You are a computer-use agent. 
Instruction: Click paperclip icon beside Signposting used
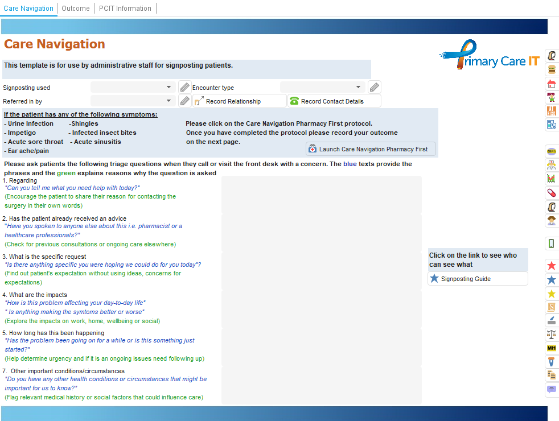(x=184, y=88)
